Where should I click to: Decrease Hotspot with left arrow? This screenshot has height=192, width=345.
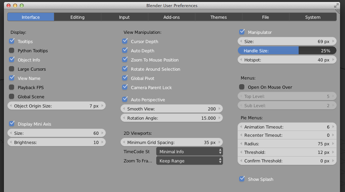[241, 60]
